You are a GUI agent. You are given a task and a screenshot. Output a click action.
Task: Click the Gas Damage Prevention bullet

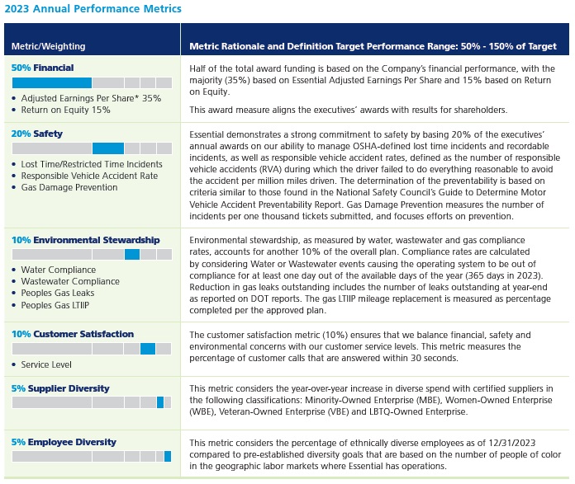tap(69, 187)
